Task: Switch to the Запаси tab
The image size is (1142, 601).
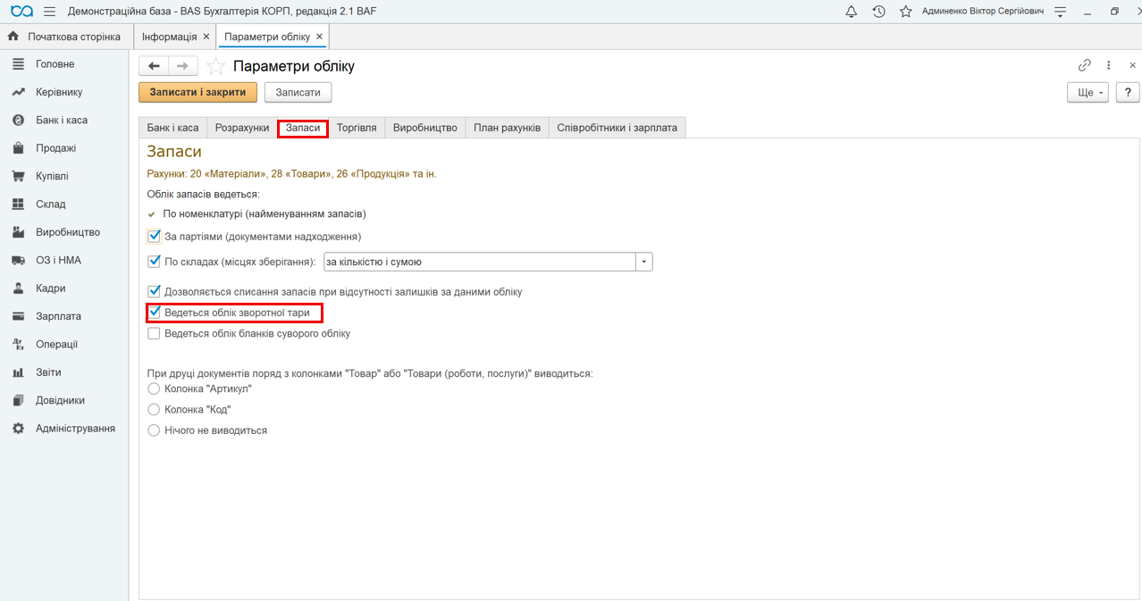Action: (x=303, y=128)
